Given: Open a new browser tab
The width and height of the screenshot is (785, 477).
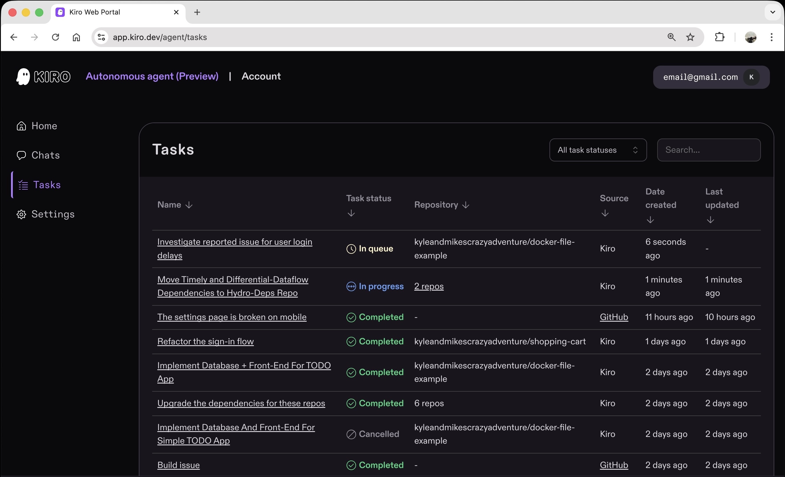Looking at the screenshot, I should click(197, 12).
